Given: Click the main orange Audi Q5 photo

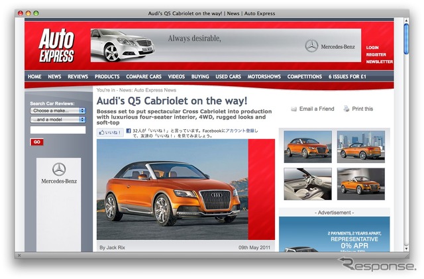Looking at the screenshot, I should pos(172,190).
